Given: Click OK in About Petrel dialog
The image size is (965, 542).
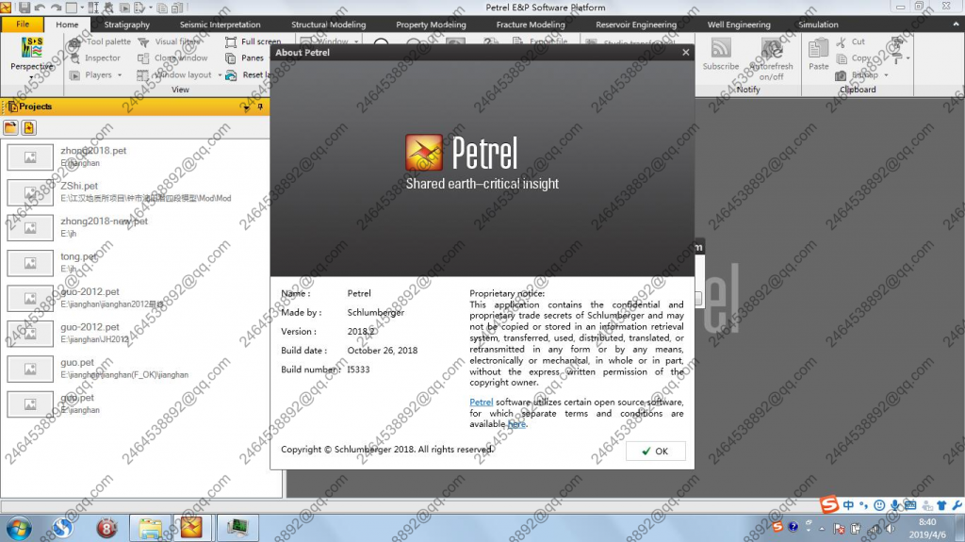Looking at the screenshot, I should click(656, 451).
